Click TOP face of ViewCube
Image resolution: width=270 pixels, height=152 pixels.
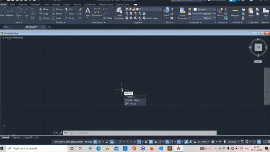(258, 47)
